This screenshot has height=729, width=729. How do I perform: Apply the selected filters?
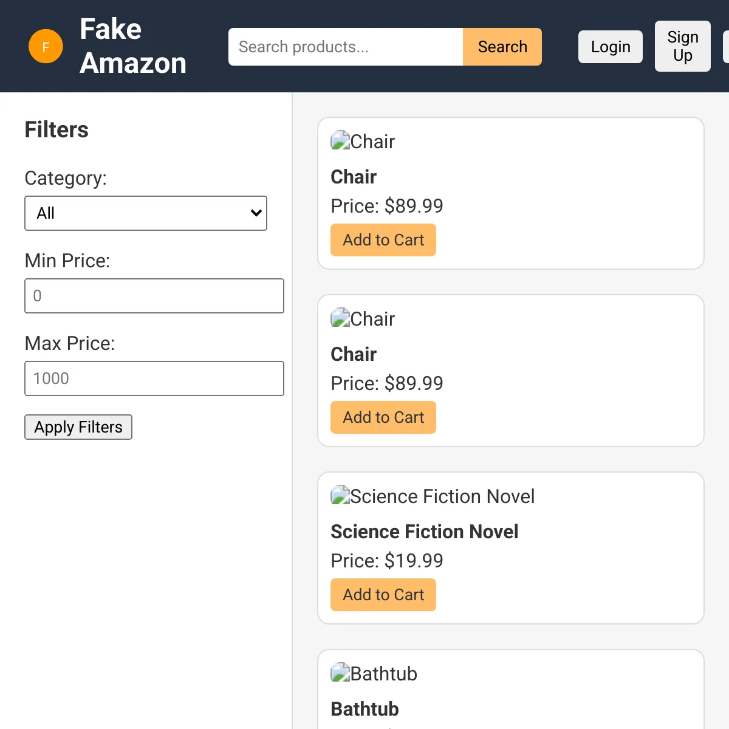pos(78,427)
